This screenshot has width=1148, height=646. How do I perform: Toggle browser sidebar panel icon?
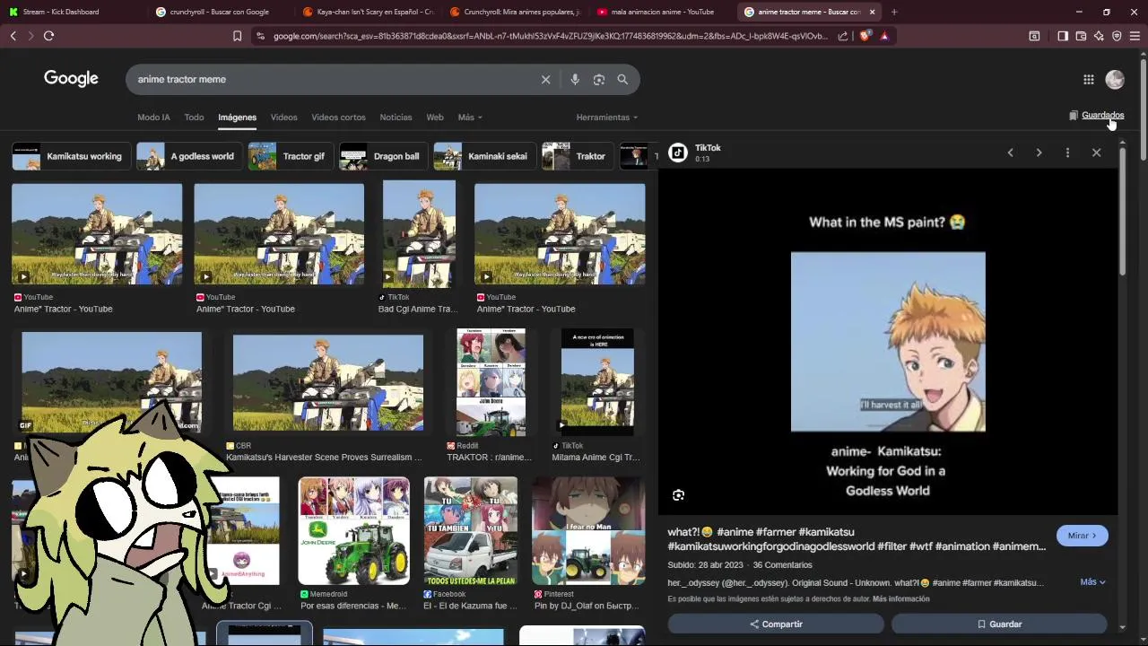pyautogui.click(x=1063, y=36)
